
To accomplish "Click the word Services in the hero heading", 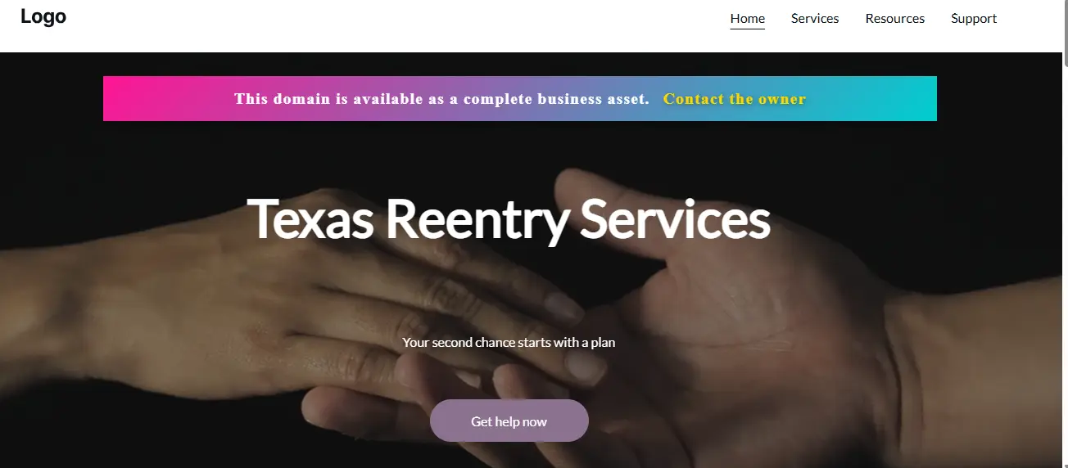I will [x=675, y=218].
